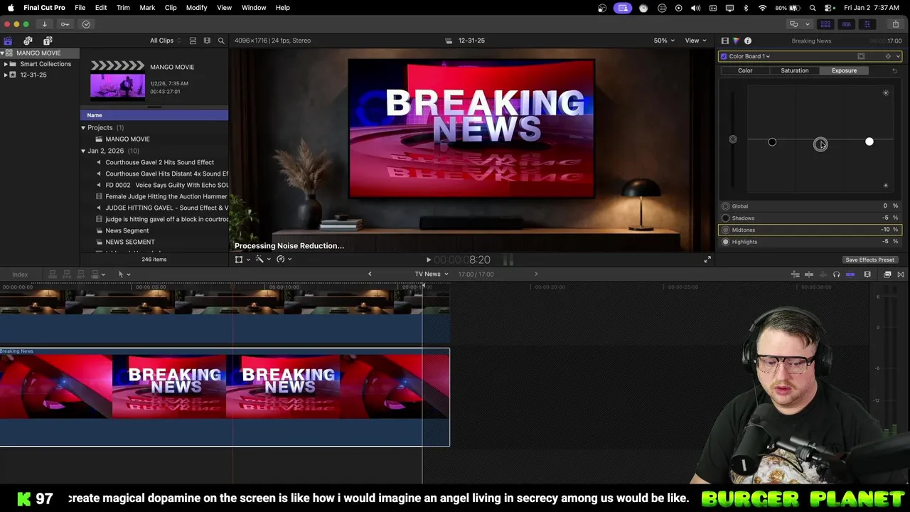Open the Trim menu

click(x=123, y=8)
